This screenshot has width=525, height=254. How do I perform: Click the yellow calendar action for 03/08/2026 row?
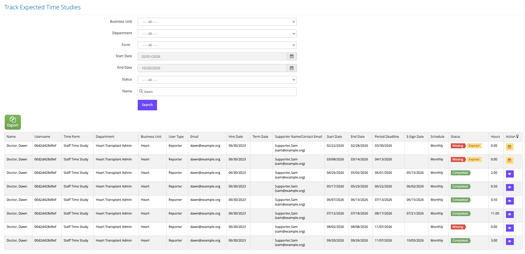click(x=509, y=160)
